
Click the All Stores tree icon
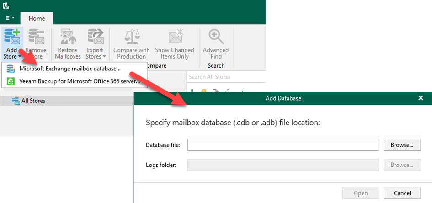click(x=16, y=101)
